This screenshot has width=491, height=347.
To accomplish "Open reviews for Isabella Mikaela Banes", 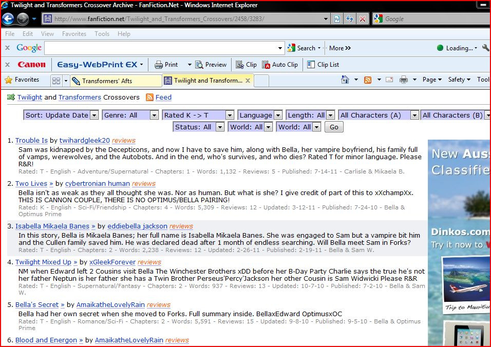I will 181,226.
